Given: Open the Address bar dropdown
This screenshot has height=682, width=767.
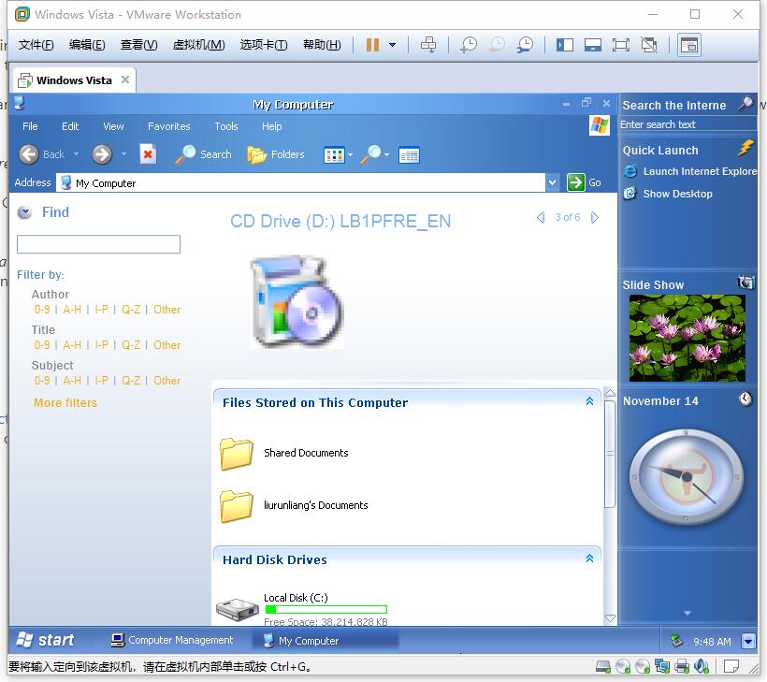Looking at the screenshot, I should pos(552,182).
